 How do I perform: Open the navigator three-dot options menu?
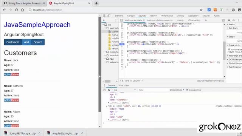pyautogui.click(x=116, y=20)
